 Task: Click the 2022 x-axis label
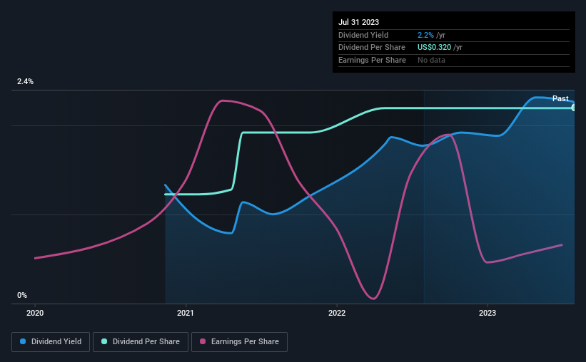(x=337, y=313)
